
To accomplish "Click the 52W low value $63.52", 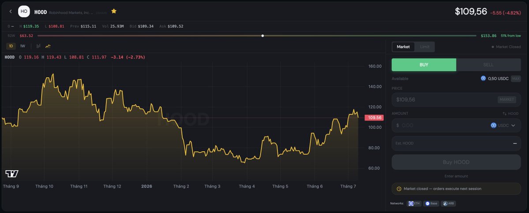I will [x=26, y=36].
